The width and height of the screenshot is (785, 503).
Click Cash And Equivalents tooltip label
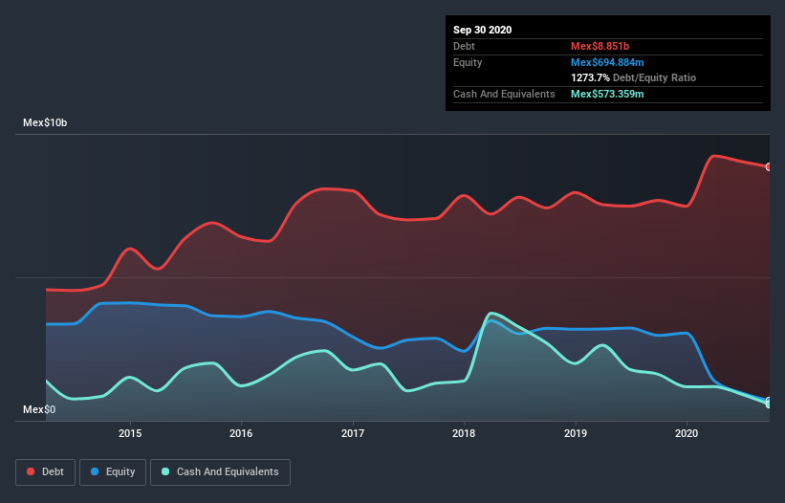(x=504, y=94)
